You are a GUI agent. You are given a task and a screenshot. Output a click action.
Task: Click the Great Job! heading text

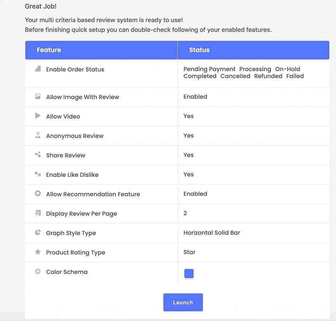pos(41,7)
